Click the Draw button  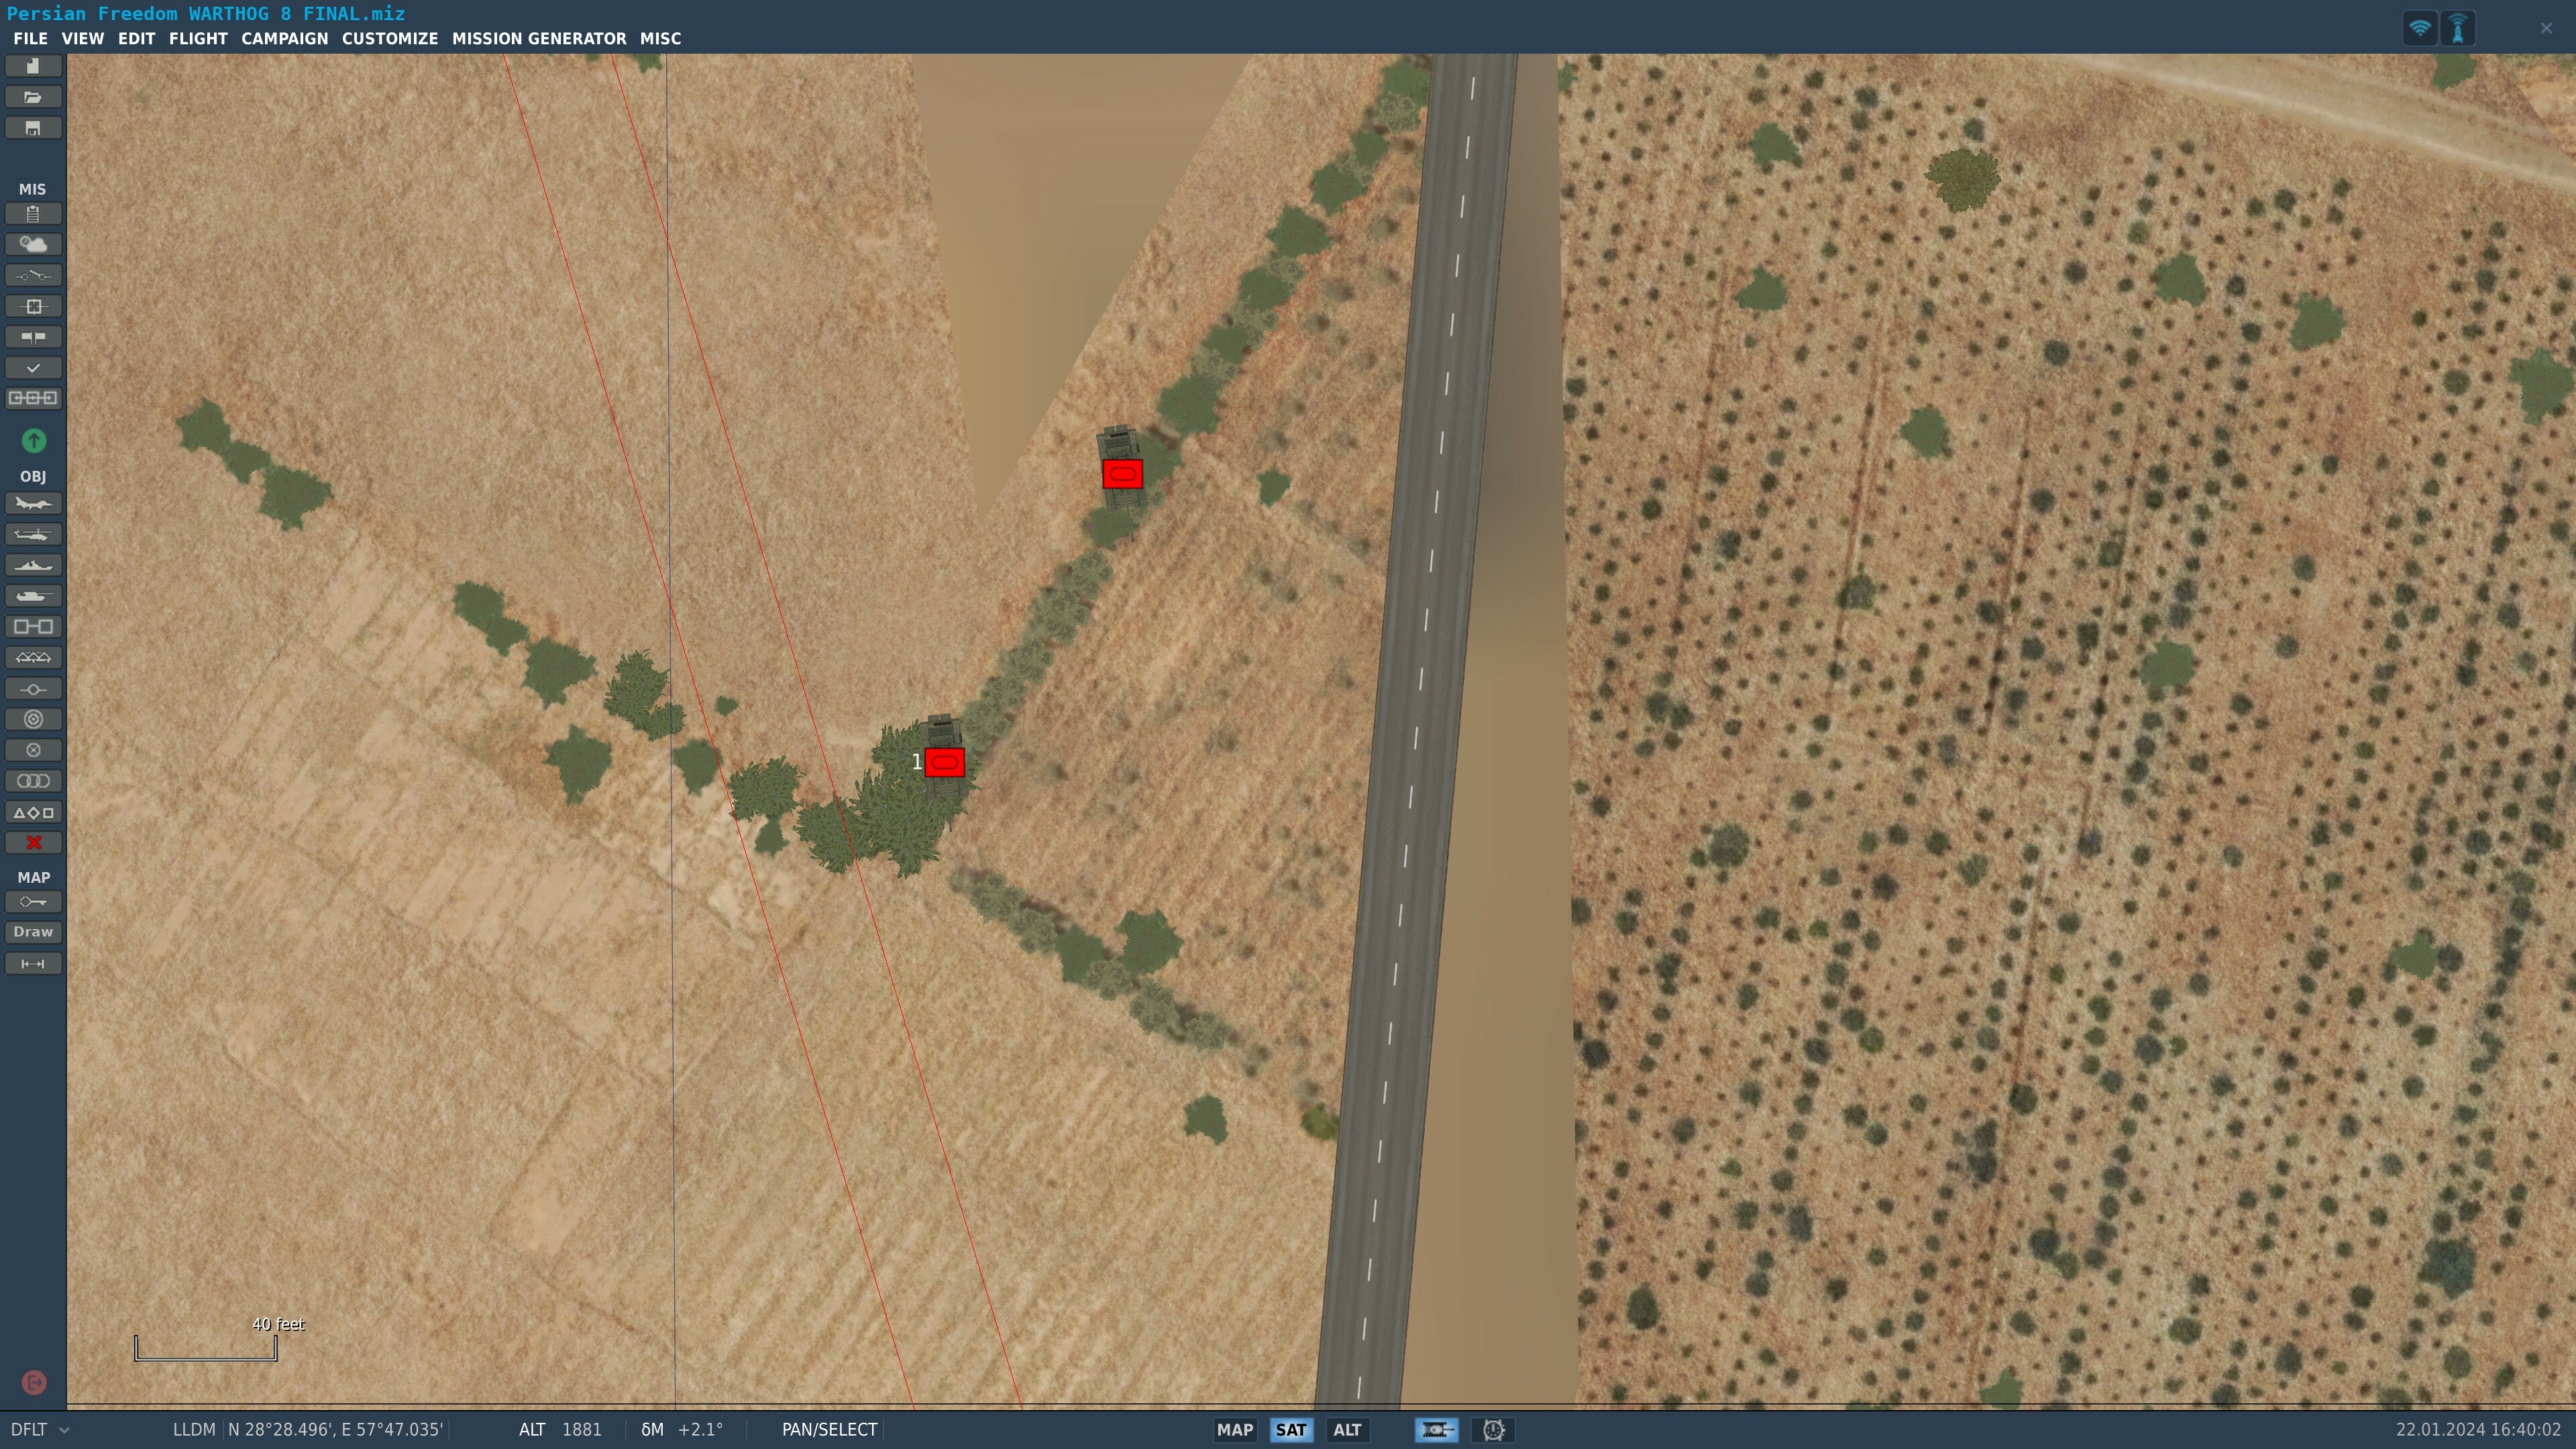33,932
